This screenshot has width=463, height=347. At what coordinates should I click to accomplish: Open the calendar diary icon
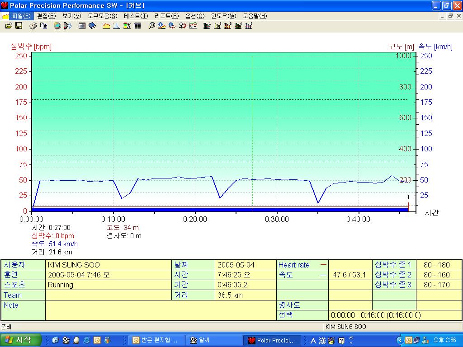click(82, 26)
